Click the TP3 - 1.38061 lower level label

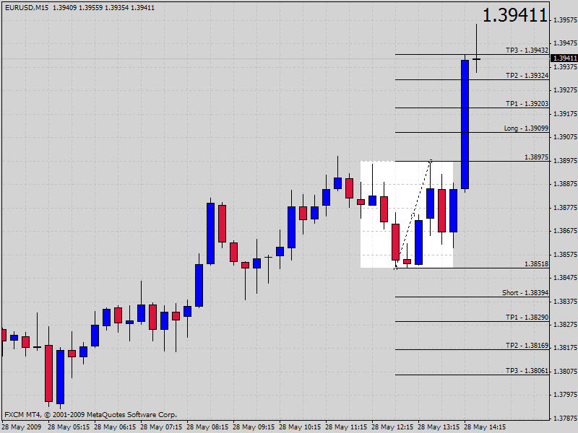[x=527, y=371]
